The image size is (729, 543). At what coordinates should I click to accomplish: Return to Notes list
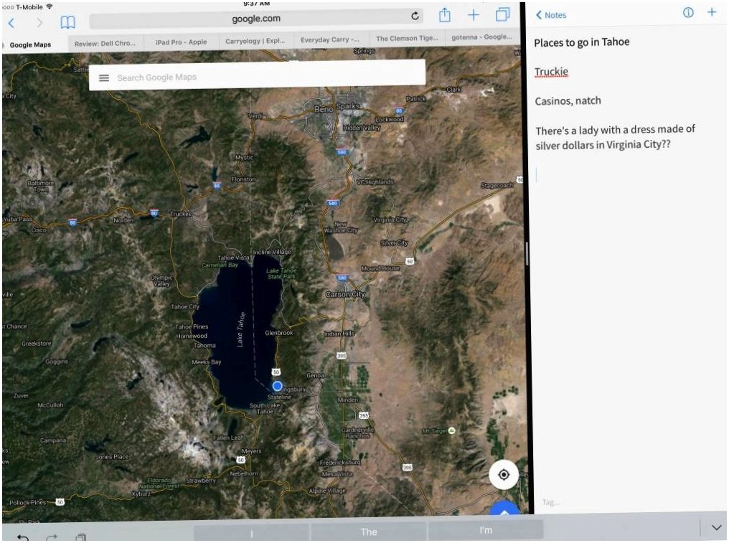point(551,15)
